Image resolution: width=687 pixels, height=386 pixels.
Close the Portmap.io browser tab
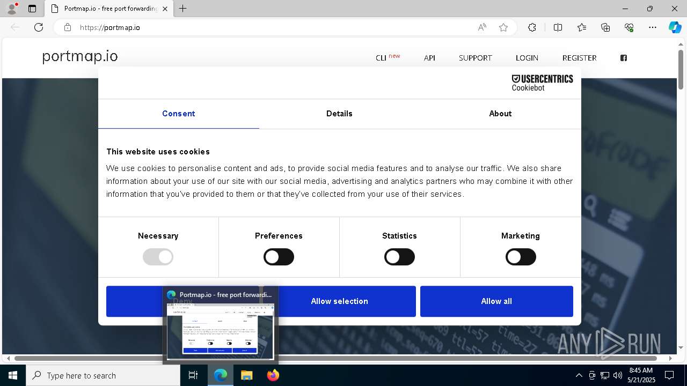coord(165,9)
